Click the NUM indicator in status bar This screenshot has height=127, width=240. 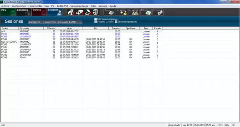[227, 125]
